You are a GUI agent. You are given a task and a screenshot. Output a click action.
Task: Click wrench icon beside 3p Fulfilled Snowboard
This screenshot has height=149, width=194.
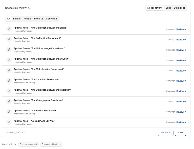click(9, 39)
